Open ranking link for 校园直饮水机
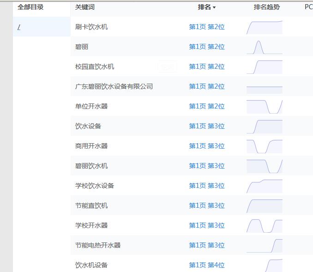 pyautogui.click(x=207, y=66)
